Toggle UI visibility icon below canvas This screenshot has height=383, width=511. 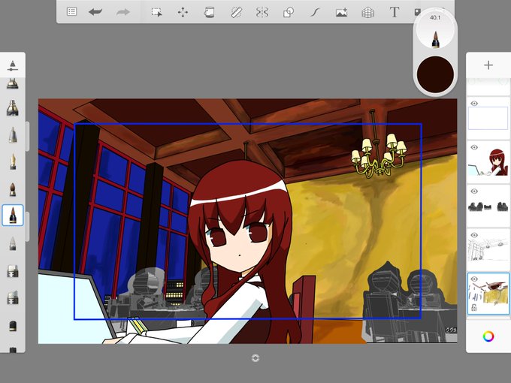pyautogui.click(x=255, y=358)
